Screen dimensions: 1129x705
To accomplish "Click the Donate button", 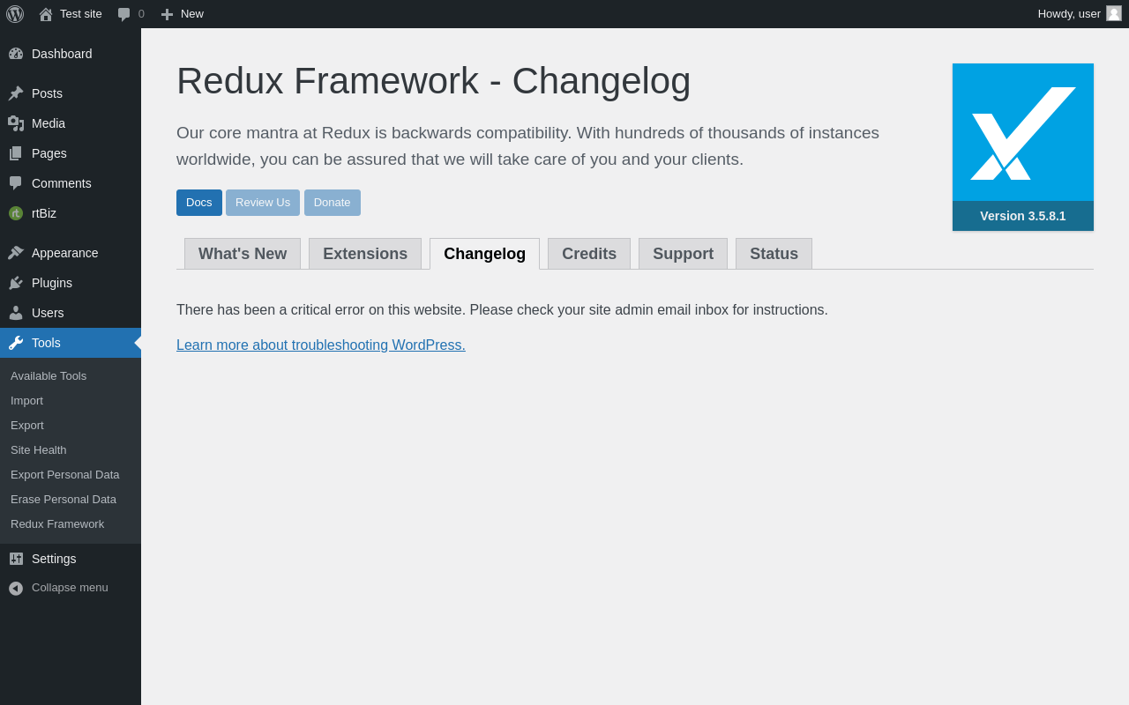I will tap(333, 203).
